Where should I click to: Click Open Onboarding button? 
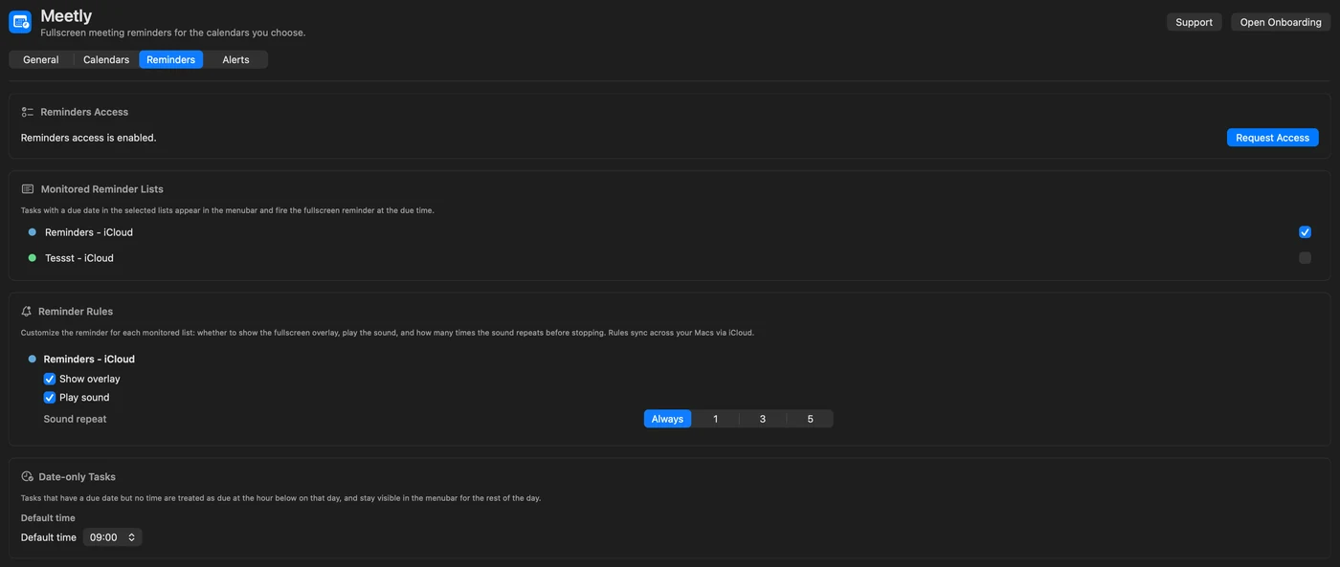pyautogui.click(x=1281, y=22)
